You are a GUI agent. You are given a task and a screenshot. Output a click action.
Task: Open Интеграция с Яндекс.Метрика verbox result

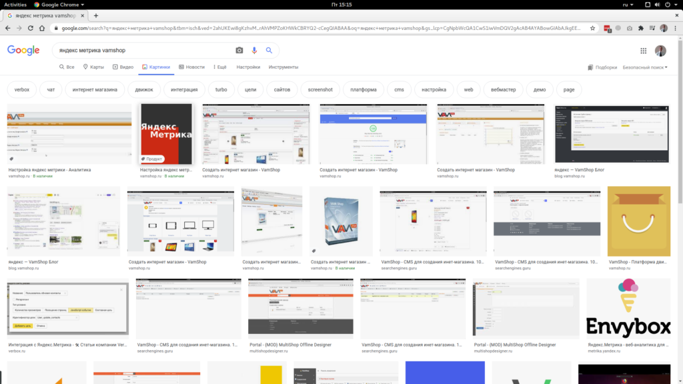pos(67,309)
